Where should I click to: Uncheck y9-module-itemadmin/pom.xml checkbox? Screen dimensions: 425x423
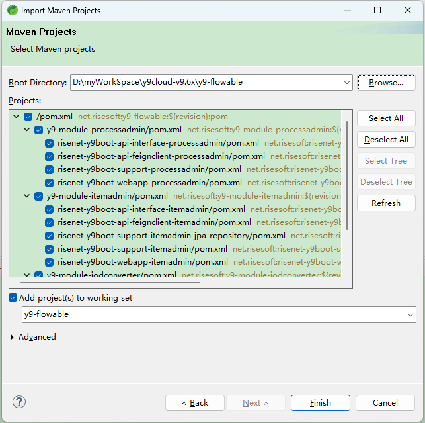point(39,196)
